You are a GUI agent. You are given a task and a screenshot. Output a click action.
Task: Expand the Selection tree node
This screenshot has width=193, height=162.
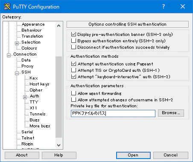point(17,43)
